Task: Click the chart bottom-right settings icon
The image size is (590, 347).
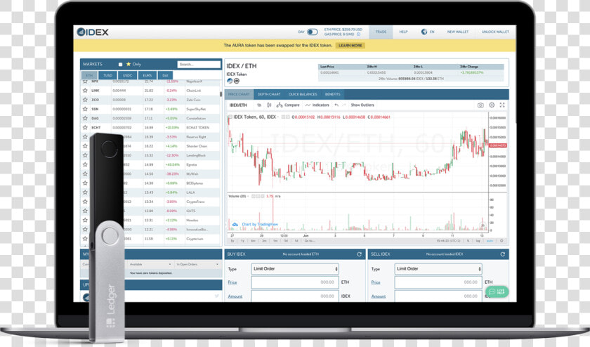Action: click(x=501, y=241)
